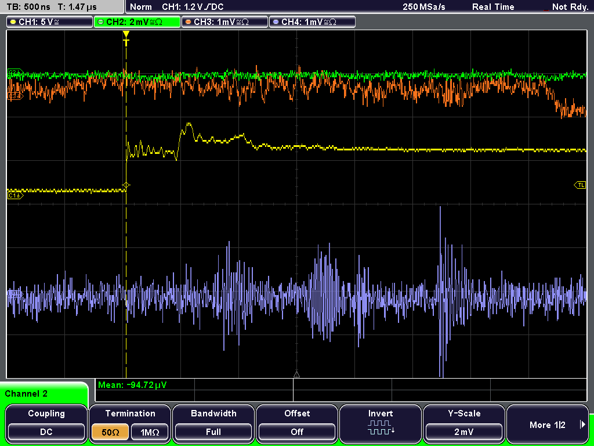
Task: Open the Y-Scale 2 mV setting
Action: click(463, 432)
